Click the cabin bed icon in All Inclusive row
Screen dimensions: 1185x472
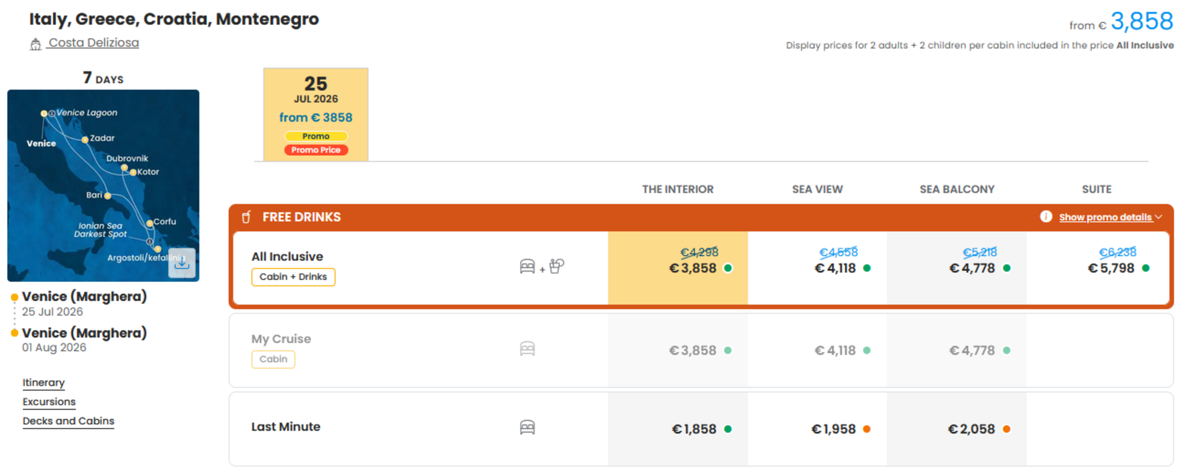[527, 267]
